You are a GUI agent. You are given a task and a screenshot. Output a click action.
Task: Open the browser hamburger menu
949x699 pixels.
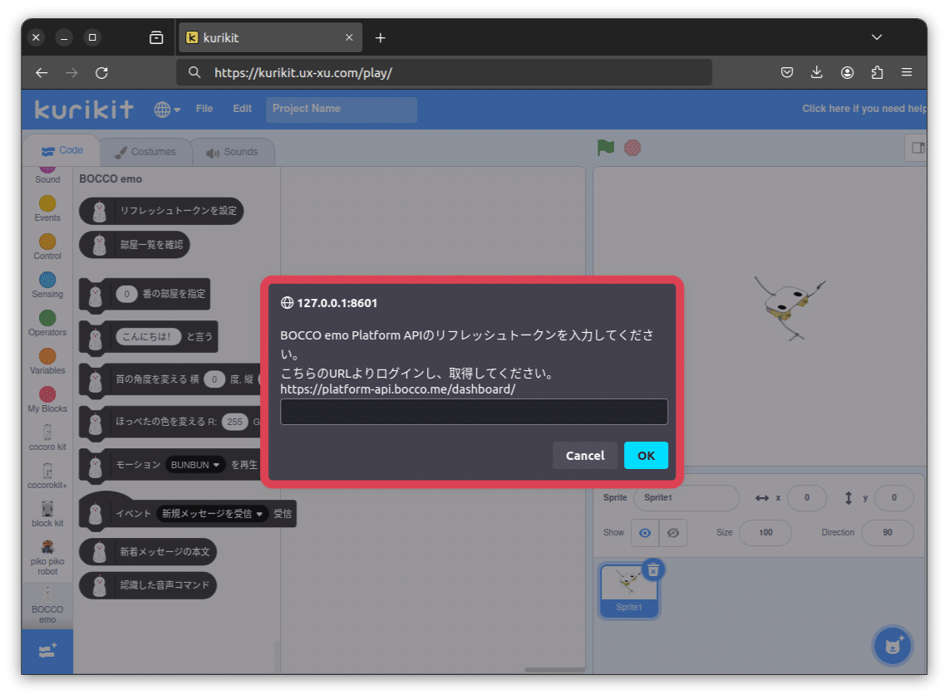tap(907, 72)
